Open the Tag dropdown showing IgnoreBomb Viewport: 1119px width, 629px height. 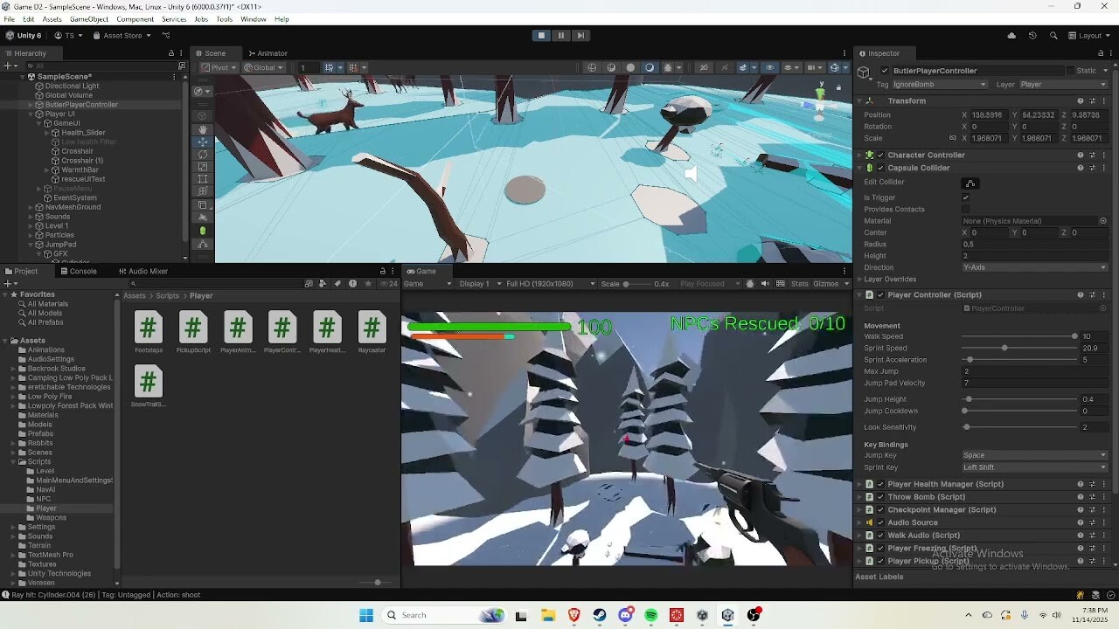[939, 85]
